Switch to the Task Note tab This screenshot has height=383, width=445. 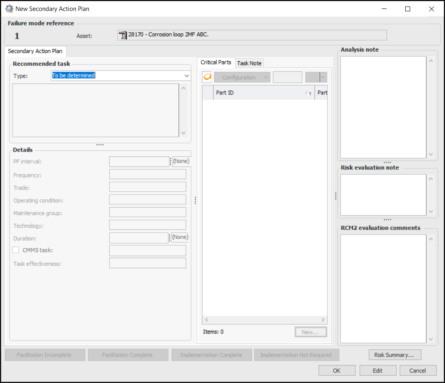coord(249,63)
